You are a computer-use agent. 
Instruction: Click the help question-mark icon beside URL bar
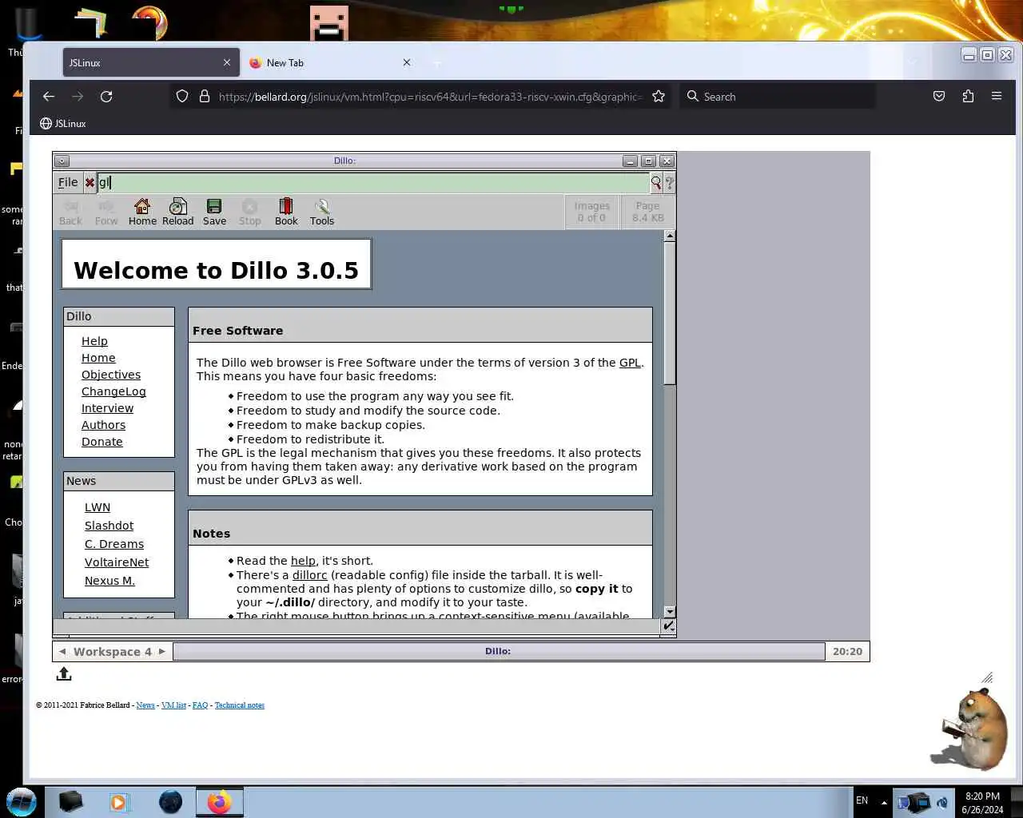pyautogui.click(x=670, y=182)
